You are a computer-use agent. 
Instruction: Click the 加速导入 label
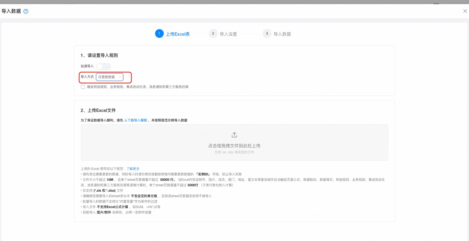[87, 66]
